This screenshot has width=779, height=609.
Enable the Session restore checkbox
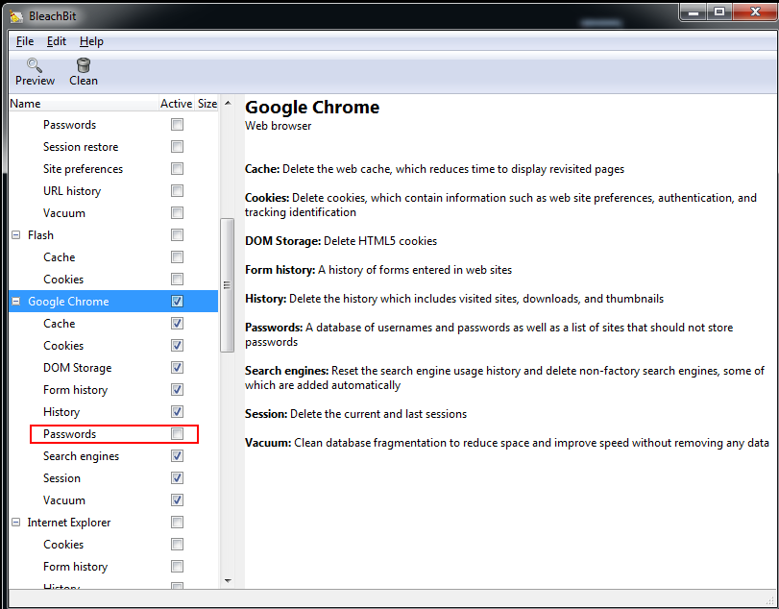(x=177, y=147)
